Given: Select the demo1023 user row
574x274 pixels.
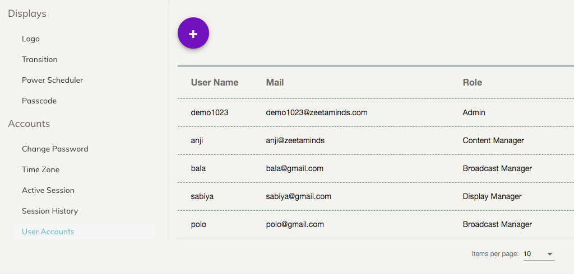Looking at the screenshot, I should coord(376,112).
